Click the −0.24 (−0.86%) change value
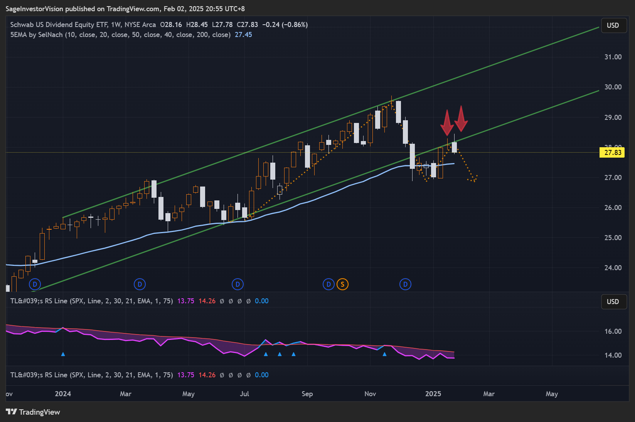This screenshot has height=422, width=635. point(285,25)
